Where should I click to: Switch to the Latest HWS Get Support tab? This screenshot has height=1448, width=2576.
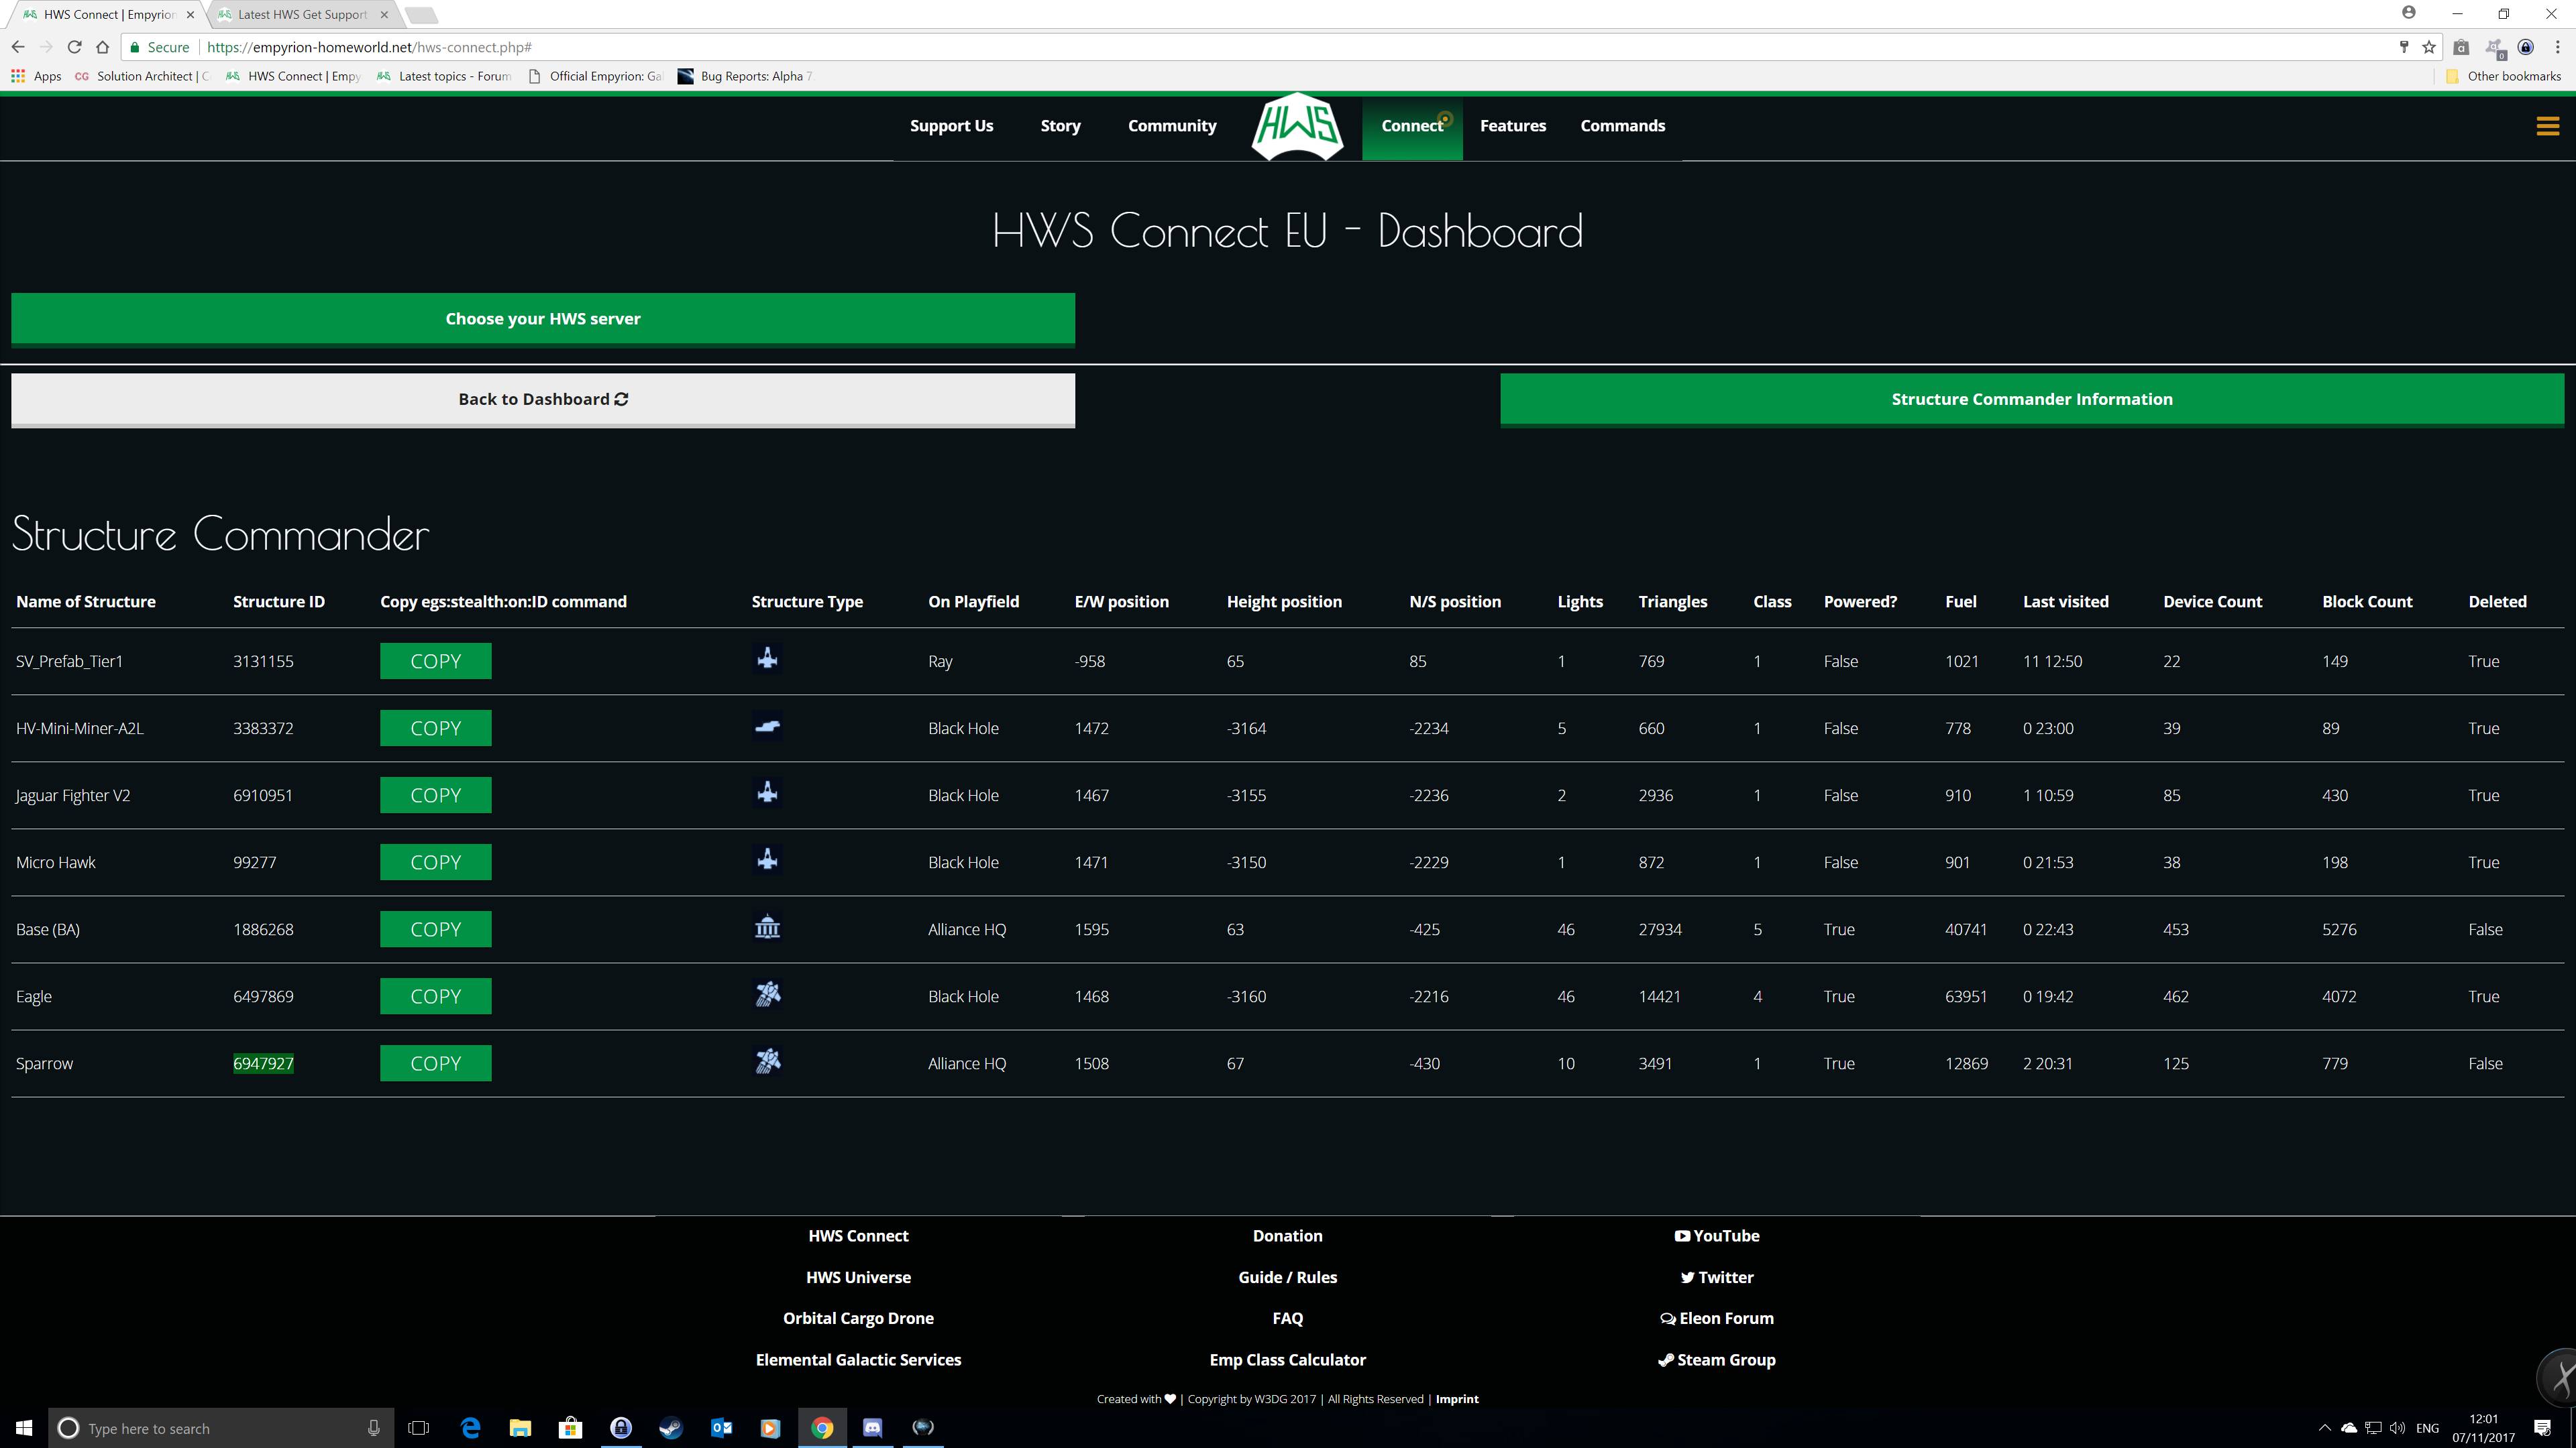(303, 14)
